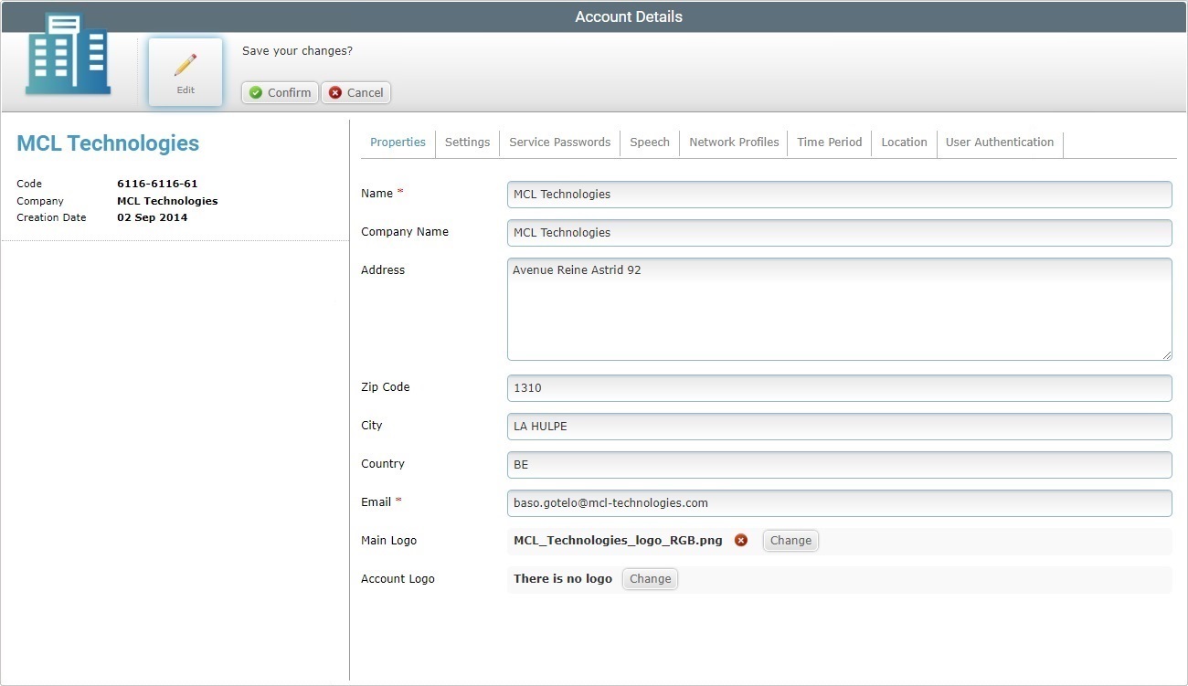
Task: Open the Service Passwords tab
Action: click(560, 142)
